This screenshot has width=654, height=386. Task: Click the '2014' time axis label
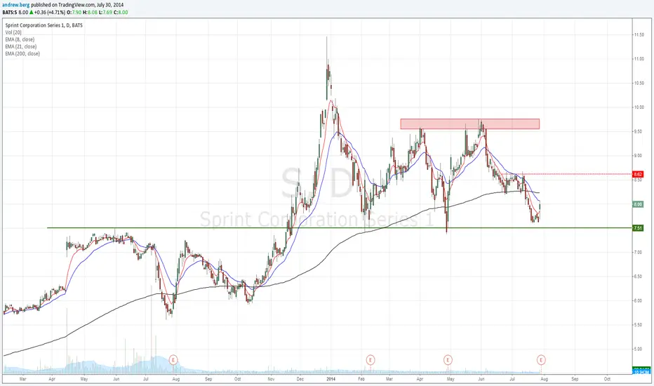[x=331, y=379]
